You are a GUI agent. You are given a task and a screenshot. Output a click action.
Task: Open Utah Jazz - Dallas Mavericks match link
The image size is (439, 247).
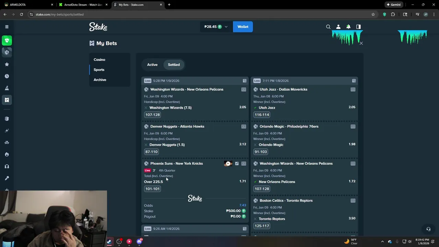tap(283, 89)
